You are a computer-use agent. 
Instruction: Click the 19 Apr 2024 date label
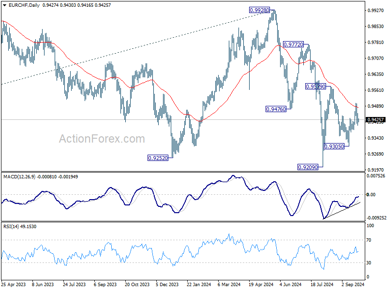point(261,284)
